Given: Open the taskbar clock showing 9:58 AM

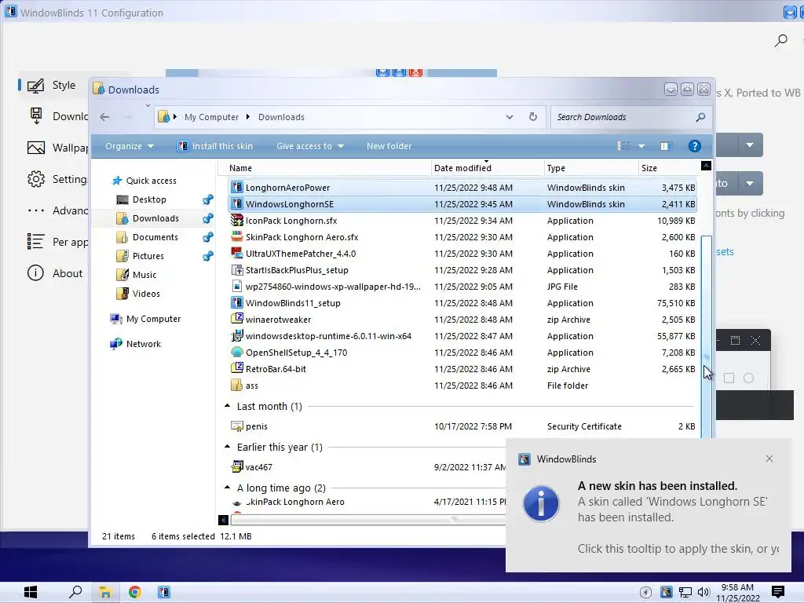Looking at the screenshot, I should (x=737, y=593).
